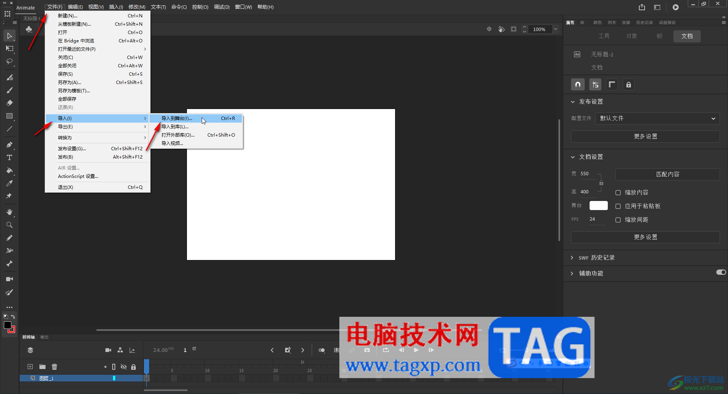Switch to the 对象 properties tab
Image resolution: width=728 pixels, height=394 pixels.
632,36
